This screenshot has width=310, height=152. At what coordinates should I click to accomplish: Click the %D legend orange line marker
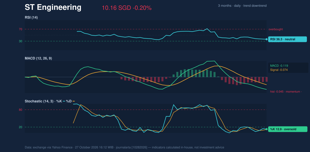(x=73, y=101)
